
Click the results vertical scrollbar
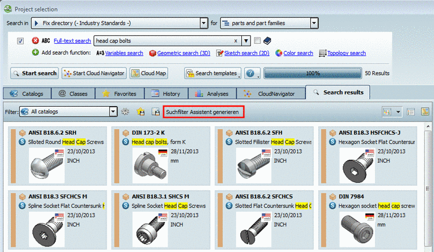(x=428, y=189)
